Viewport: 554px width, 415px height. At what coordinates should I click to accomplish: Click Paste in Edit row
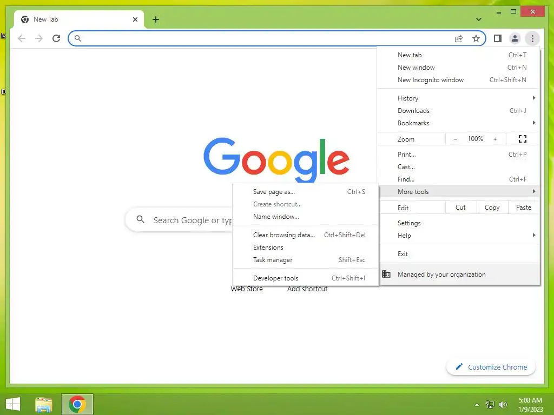(523, 207)
